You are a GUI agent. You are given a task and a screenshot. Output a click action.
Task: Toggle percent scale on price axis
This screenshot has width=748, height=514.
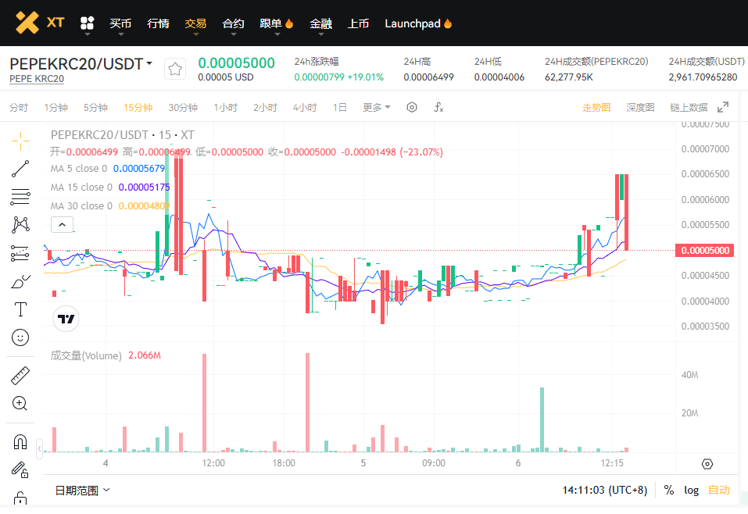(669, 490)
